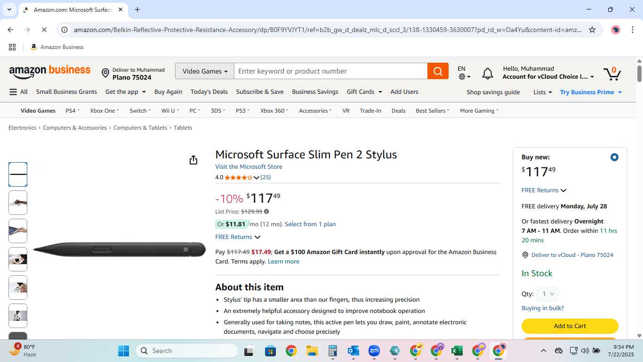This screenshot has height=362, width=643.
Task: Open Outlook from taskbar
Action: pyautogui.click(x=353, y=351)
